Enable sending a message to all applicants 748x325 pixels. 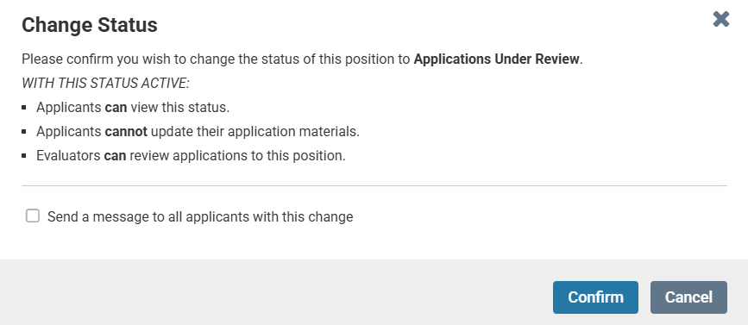click(33, 216)
